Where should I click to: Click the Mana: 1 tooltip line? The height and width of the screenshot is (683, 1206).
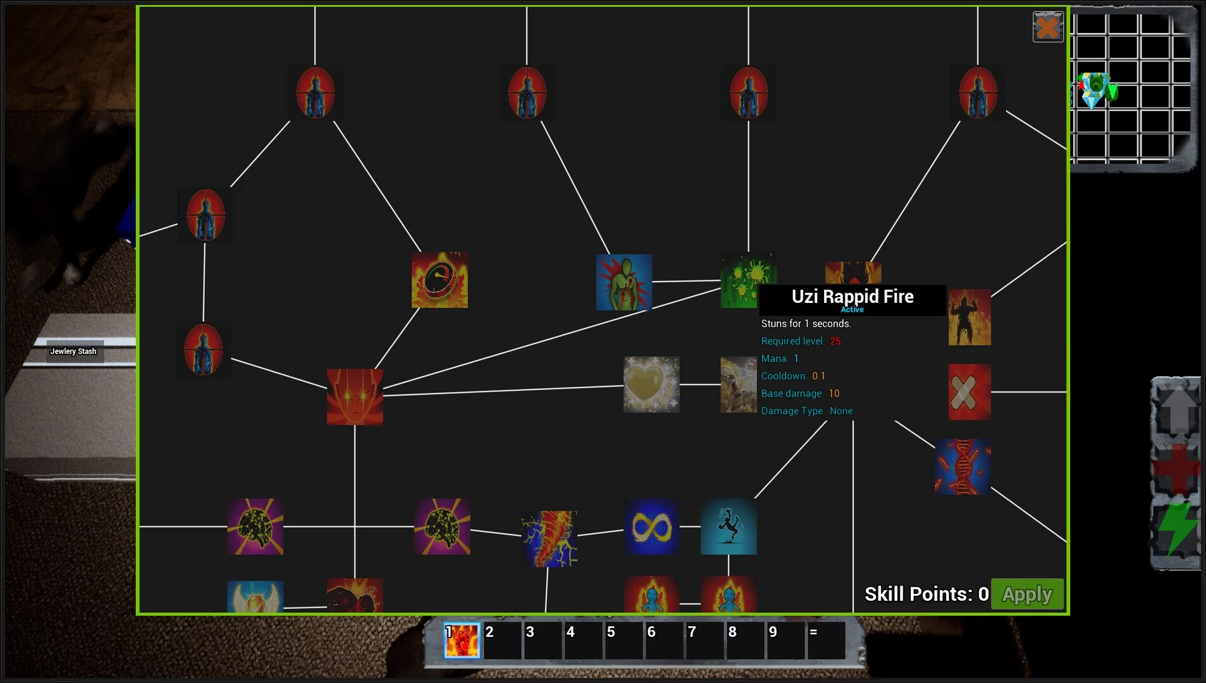(780, 359)
